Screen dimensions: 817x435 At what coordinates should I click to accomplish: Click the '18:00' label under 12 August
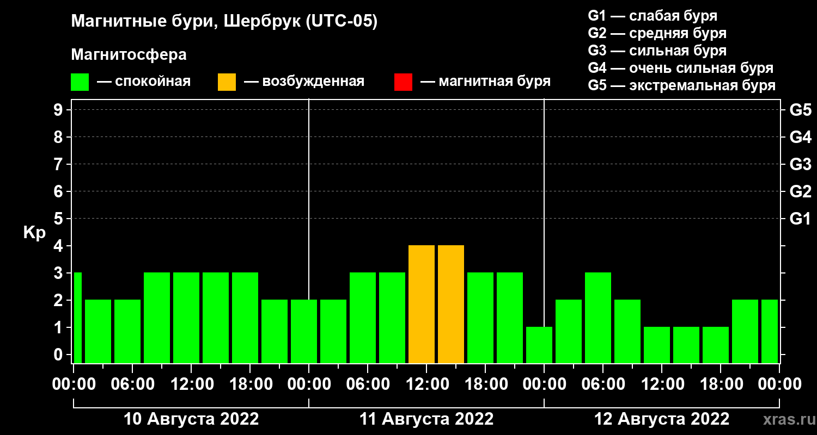click(721, 384)
